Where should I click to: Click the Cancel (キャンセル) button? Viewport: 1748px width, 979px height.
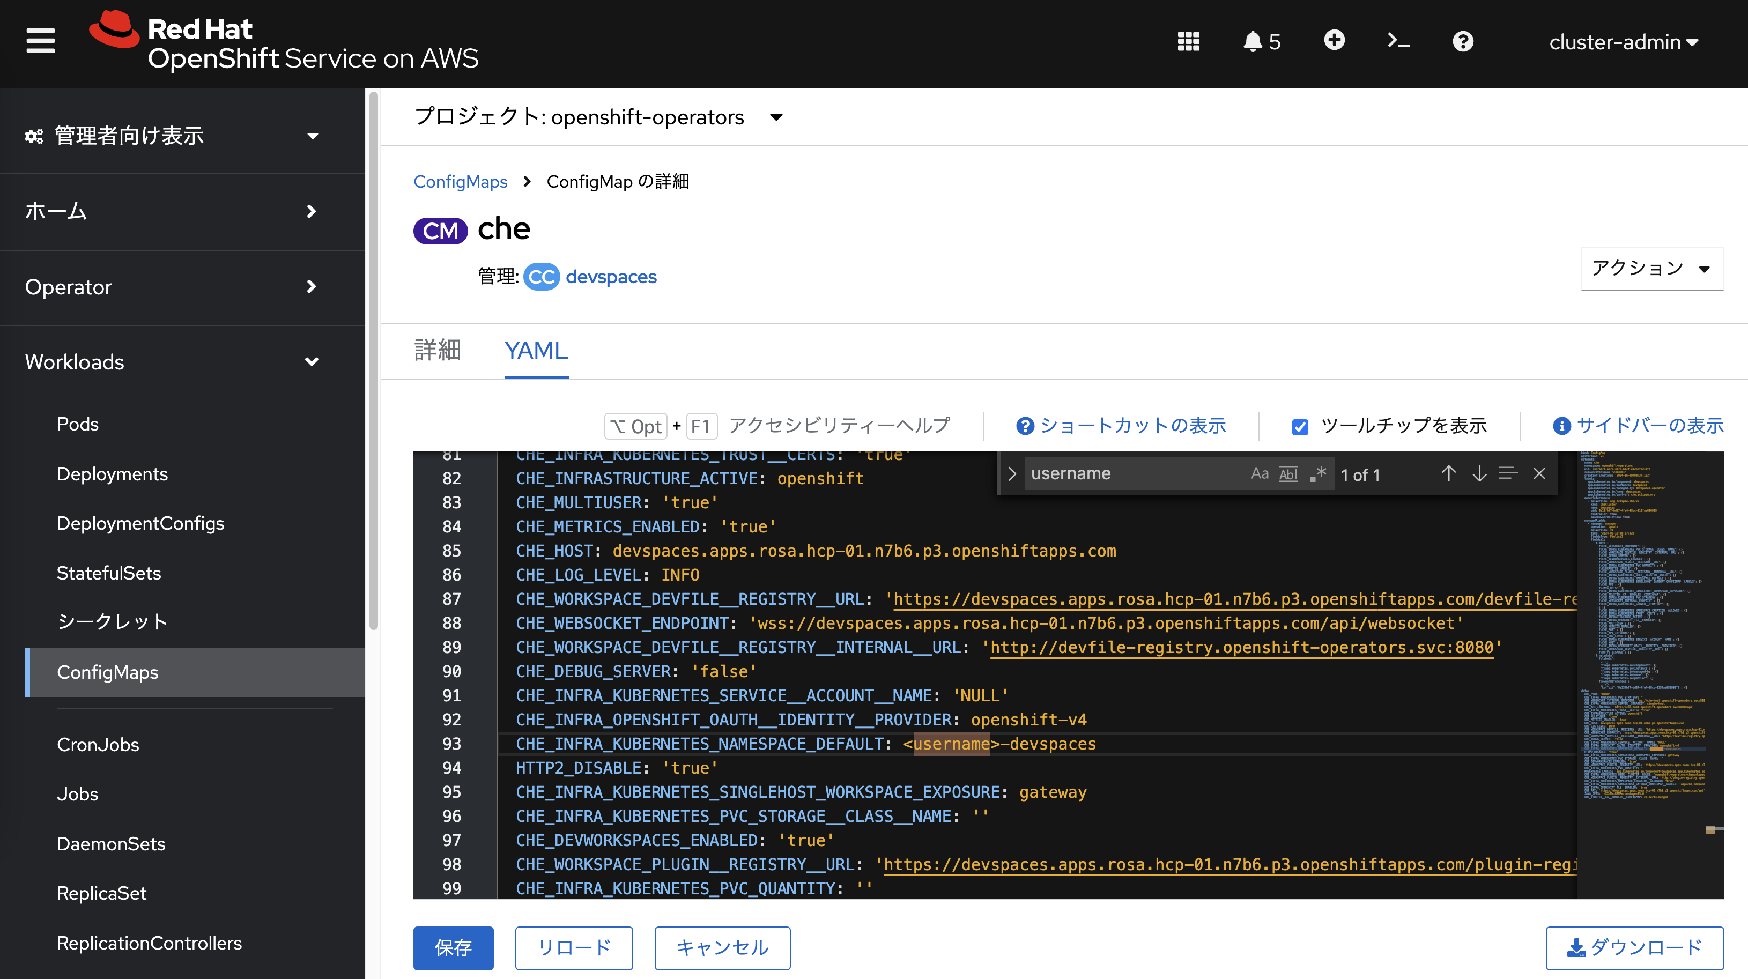coord(722,948)
